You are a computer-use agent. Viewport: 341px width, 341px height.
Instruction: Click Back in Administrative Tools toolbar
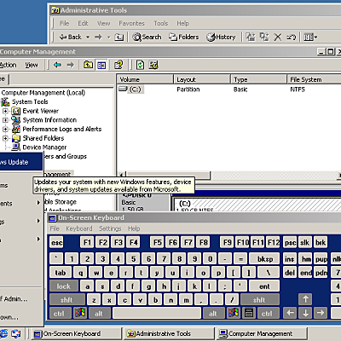[x=70, y=37]
